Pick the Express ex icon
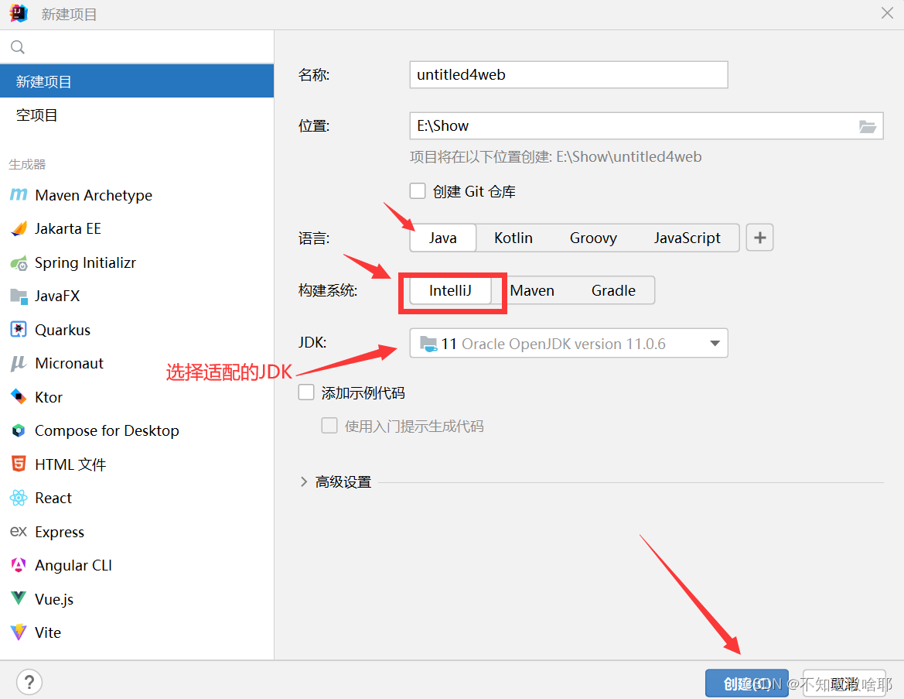Viewport: 904px width, 699px height. [x=19, y=531]
